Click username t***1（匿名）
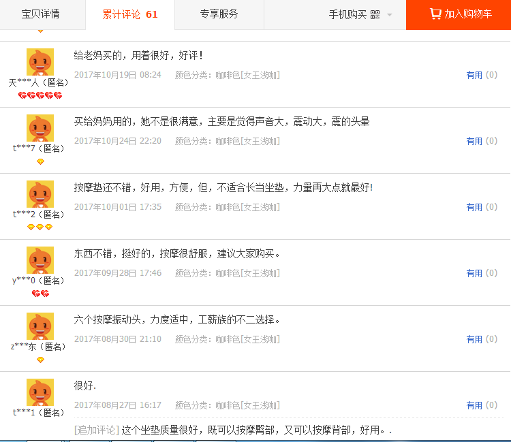This screenshot has height=442, width=511. coord(38,413)
